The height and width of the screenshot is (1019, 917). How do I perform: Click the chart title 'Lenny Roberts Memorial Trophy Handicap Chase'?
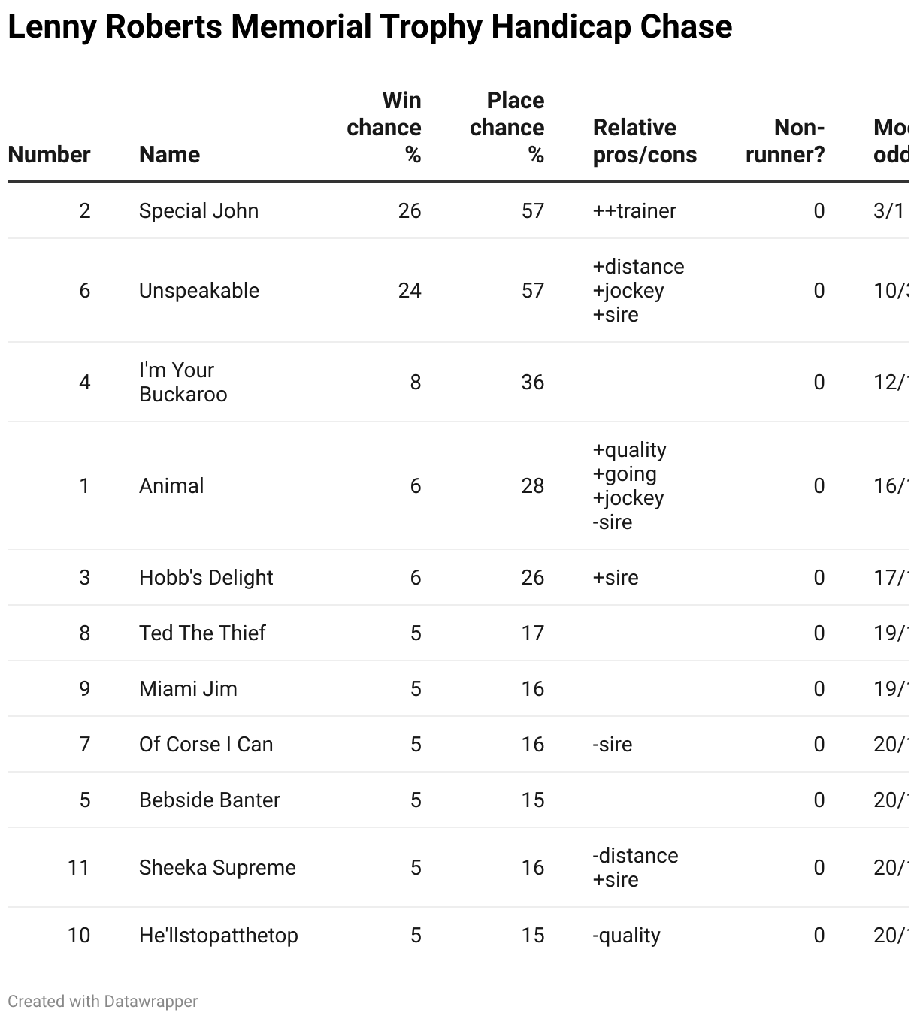(370, 28)
